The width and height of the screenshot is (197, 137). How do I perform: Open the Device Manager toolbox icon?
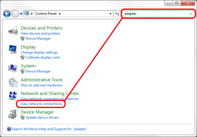coord(12,115)
